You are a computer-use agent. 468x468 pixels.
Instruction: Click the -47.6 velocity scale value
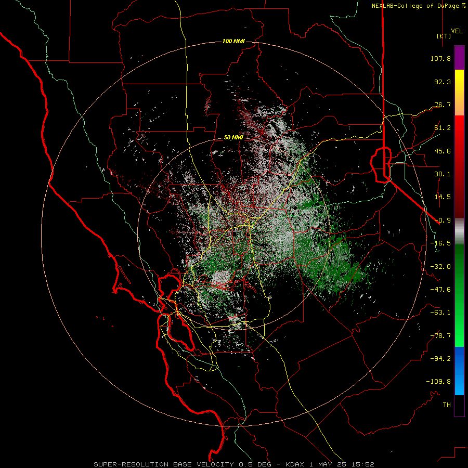point(440,290)
